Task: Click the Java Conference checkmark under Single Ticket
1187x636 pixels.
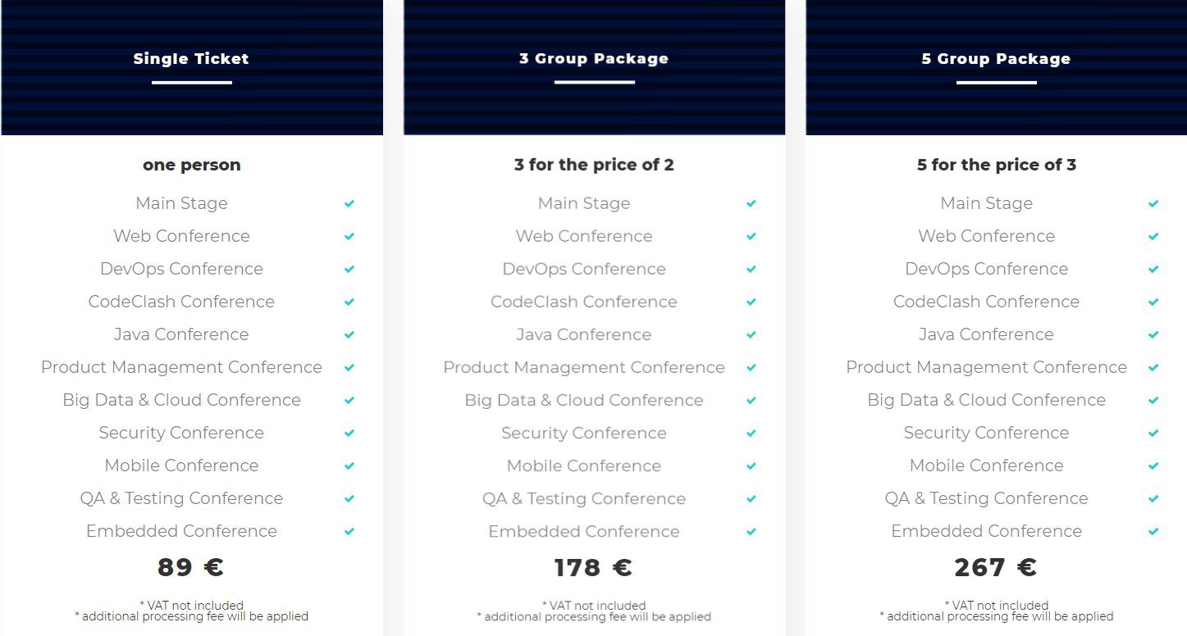Action: 349,334
